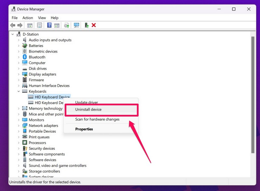The width and height of the screenshot is (260, 191).
Task: Open the Action menu
Action: tap(28, 18)
